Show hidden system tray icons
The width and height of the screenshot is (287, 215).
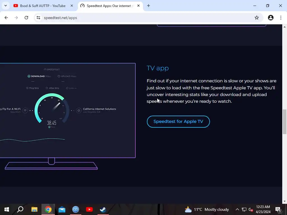[237, 209]
